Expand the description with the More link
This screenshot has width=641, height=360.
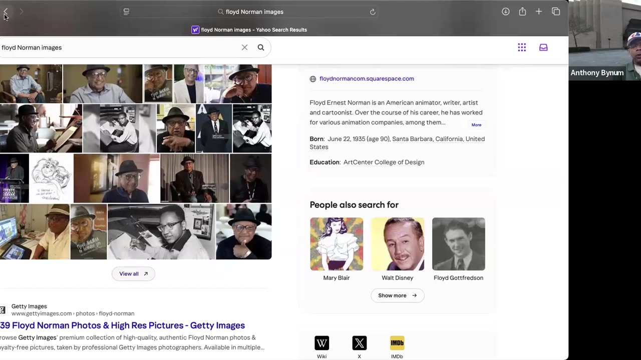coord(476,125)
